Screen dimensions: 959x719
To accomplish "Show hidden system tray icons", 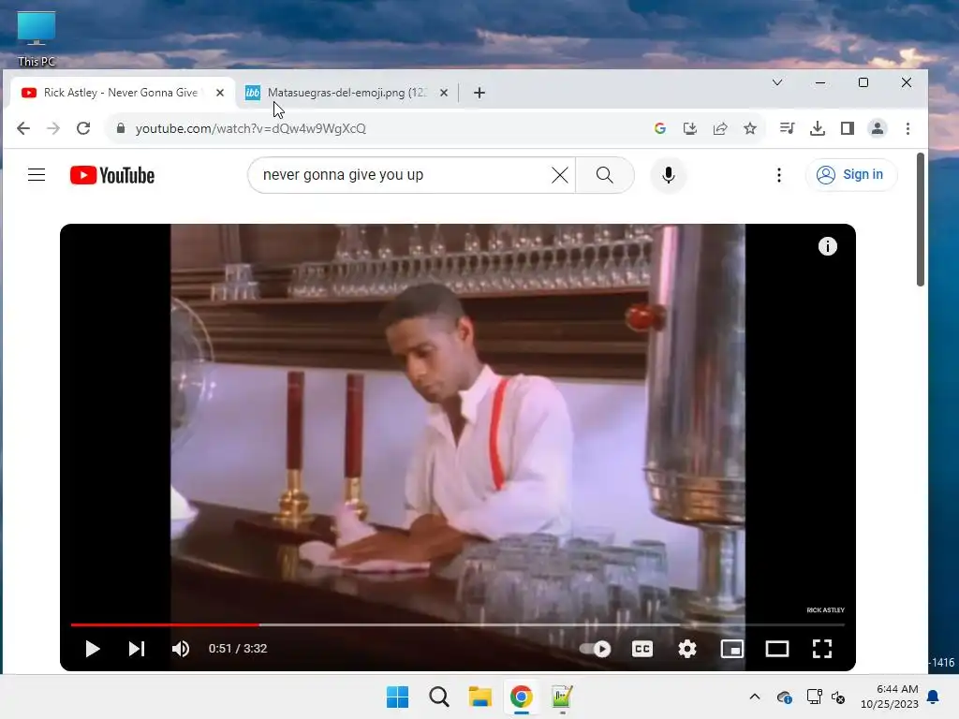I will 755,697.
